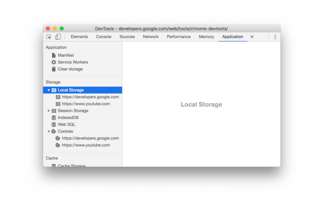This screenshot has height=212, width=324.
Task: Select the Cookies row
Action: coord(82,131)
